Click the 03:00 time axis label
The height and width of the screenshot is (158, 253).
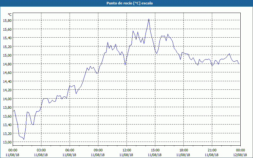pos(41,150)
